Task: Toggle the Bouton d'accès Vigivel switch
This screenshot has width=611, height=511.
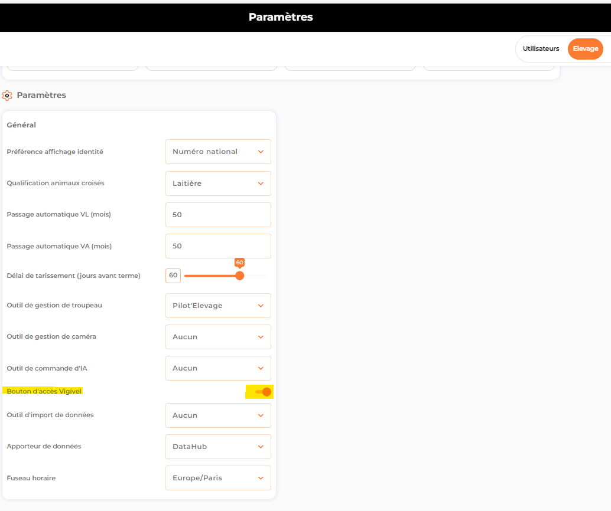Action: 264,392
